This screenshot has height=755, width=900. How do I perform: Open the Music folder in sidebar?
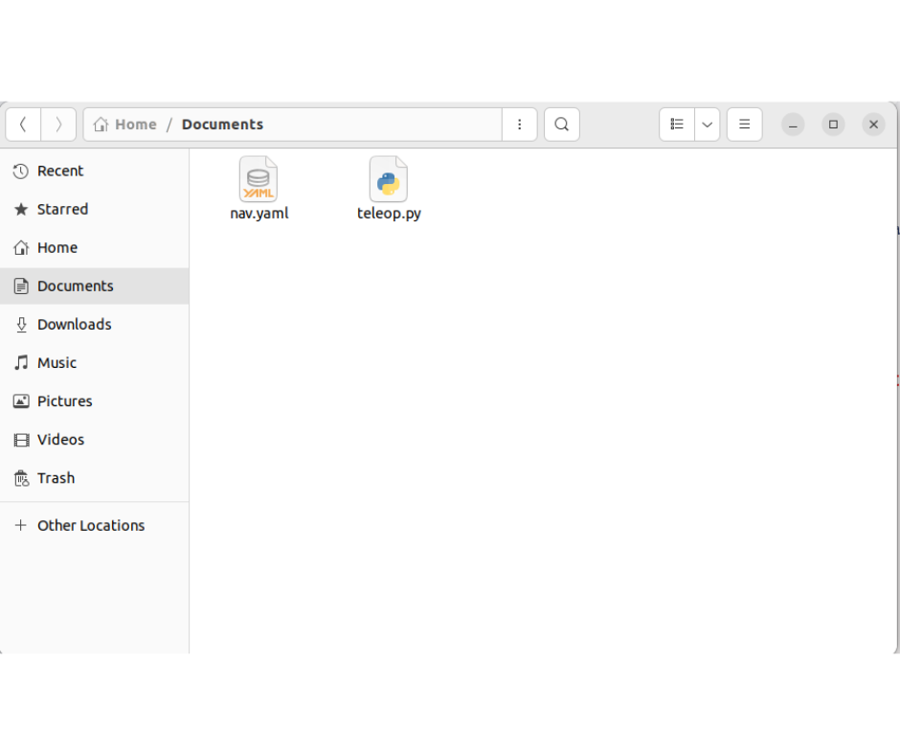pos(56,363)
